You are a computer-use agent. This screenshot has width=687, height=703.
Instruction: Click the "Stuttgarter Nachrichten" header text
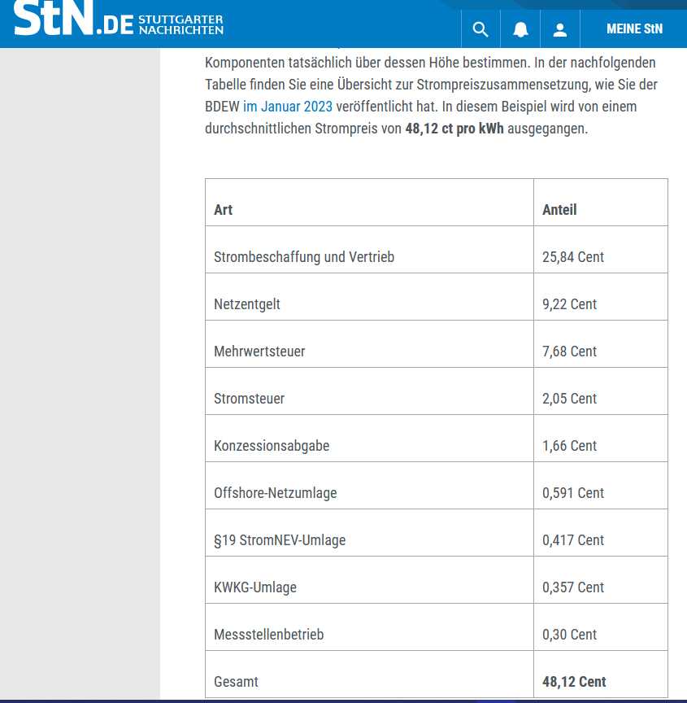click(x=180, y=24)
